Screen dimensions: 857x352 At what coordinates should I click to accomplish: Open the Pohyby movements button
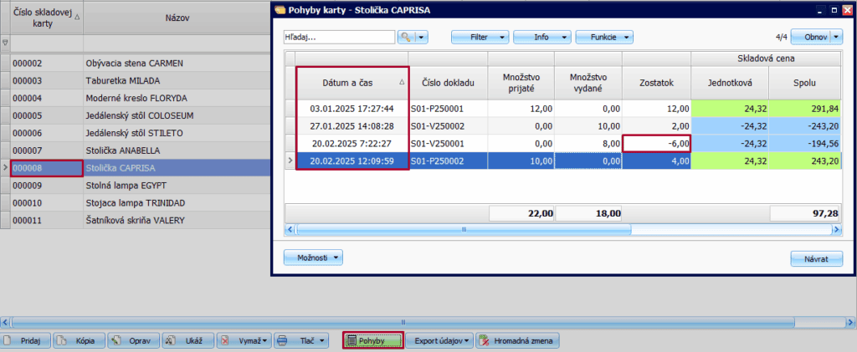pos(372,341)
